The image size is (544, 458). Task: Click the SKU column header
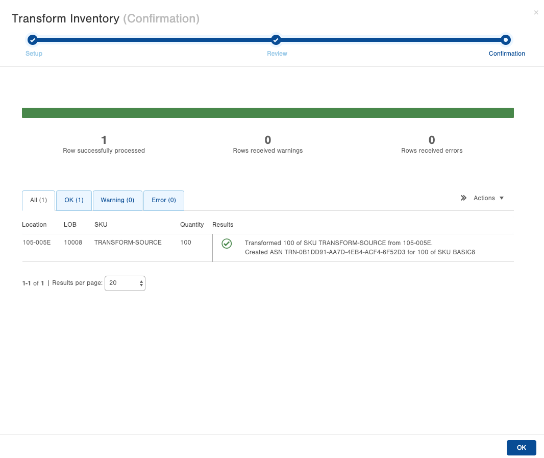[x=101, y=225]
